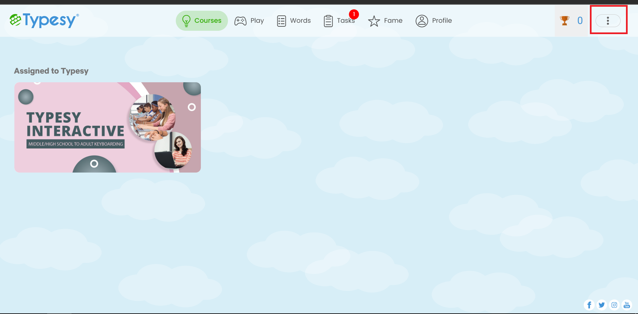This screenshot has width=638, height=314.
Task: Open the Fame tab
Action: click(x=385, y=21)
